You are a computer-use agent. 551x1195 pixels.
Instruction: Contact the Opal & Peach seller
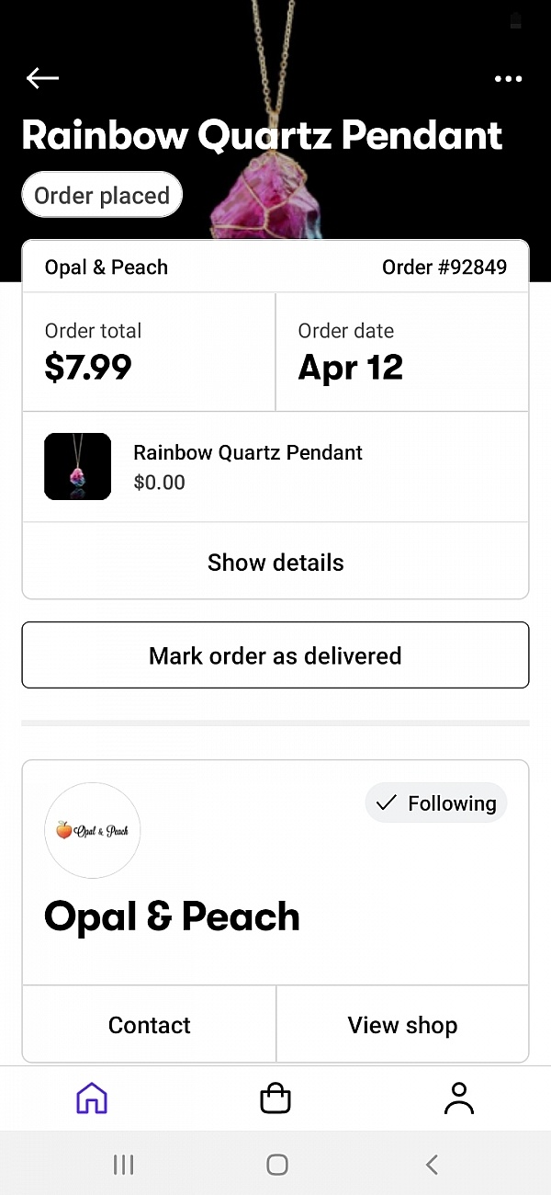[x=149, y=1025]
